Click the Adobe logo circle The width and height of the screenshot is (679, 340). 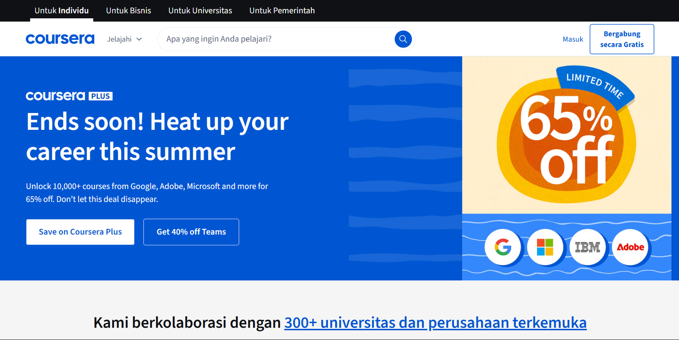click(630, 247)
